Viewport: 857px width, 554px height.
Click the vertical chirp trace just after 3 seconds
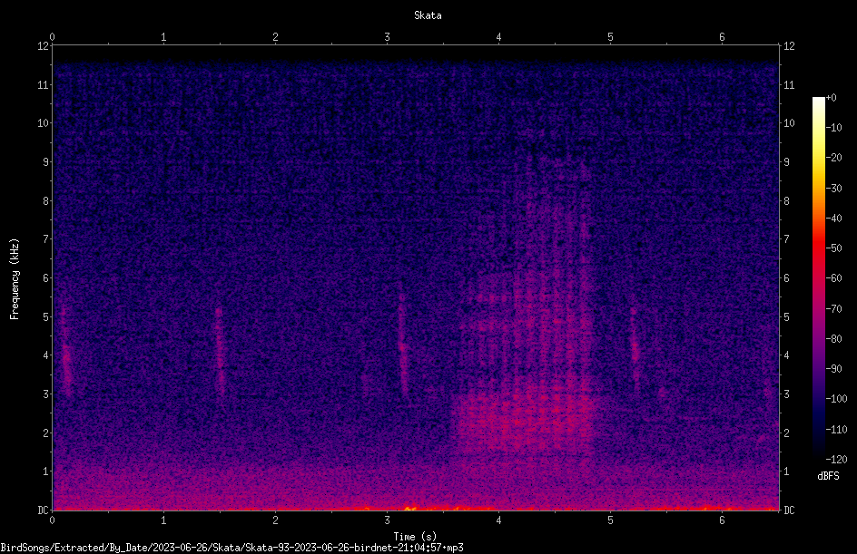point(403,344)
